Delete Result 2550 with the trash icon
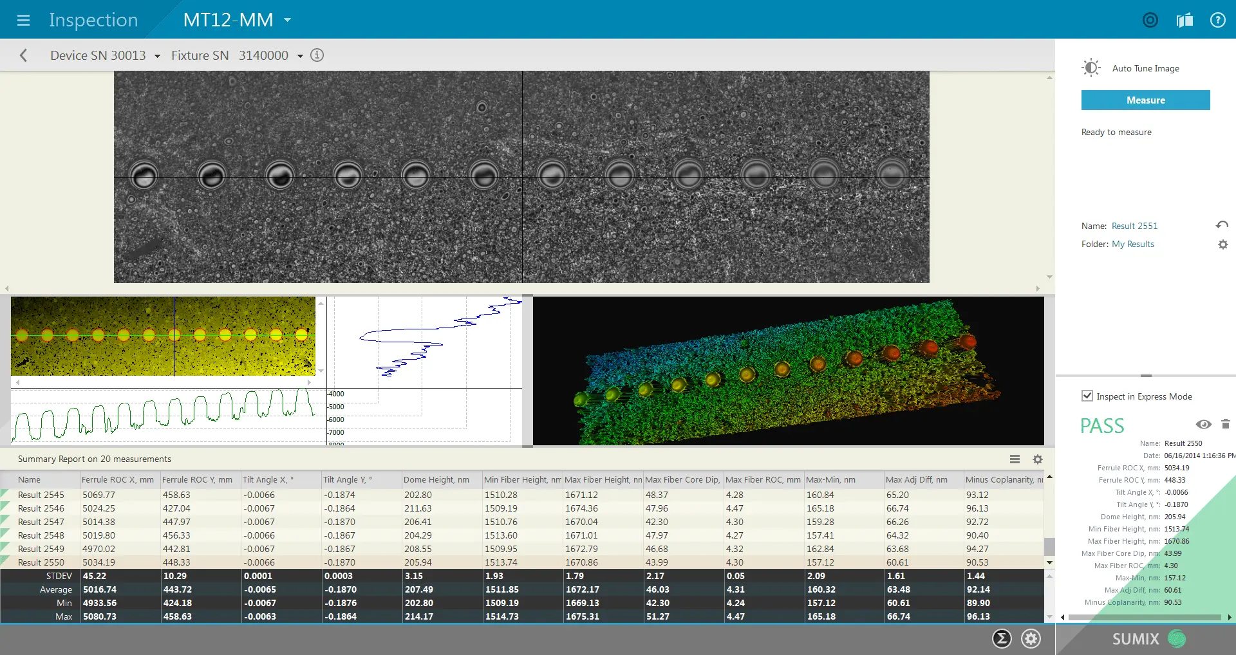The image size is (1236, 655). 1225,425
